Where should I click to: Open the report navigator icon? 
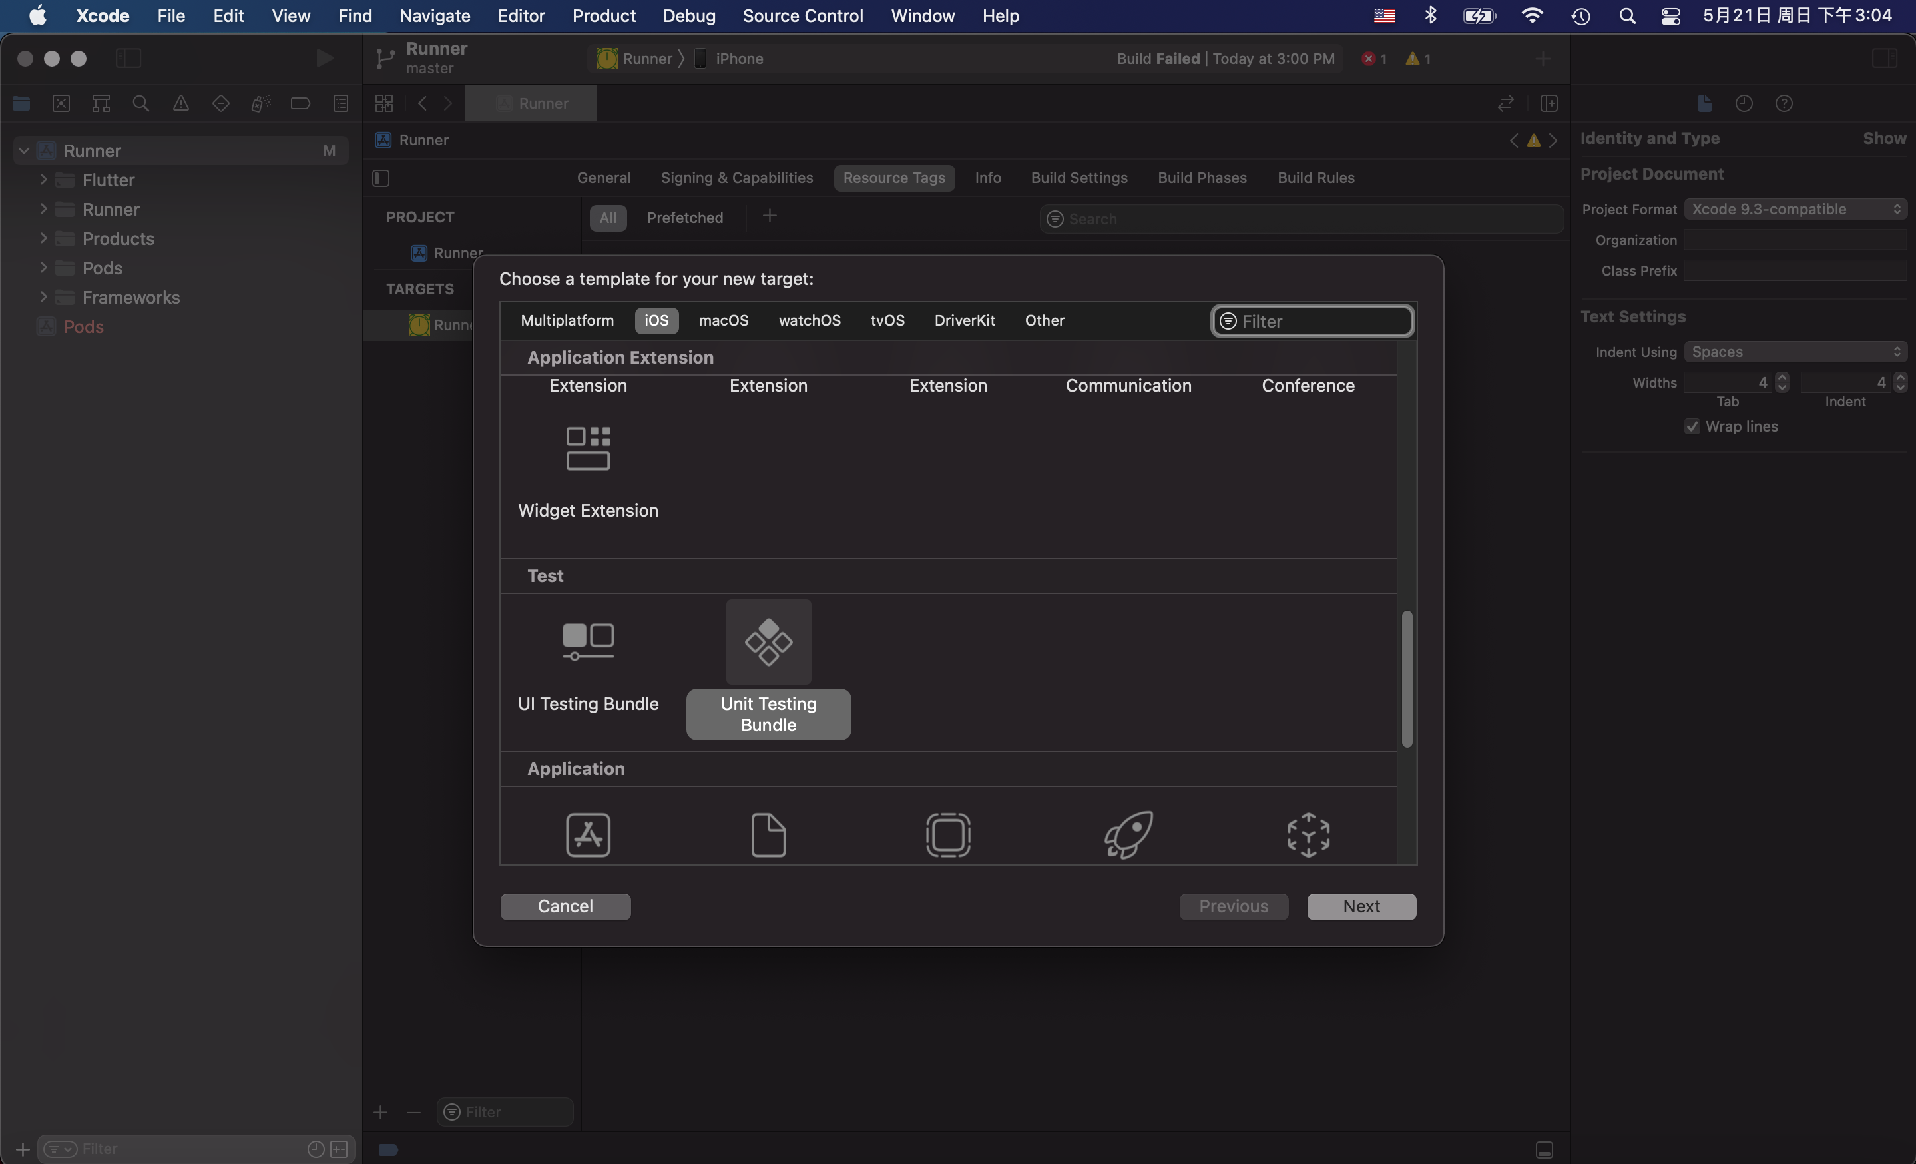coord(341,103)
